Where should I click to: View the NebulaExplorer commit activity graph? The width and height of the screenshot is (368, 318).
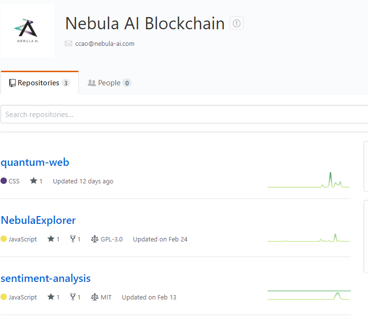point(309,238)
